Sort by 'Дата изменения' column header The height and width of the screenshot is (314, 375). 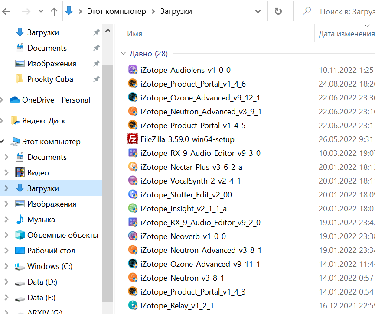point(346,34)
